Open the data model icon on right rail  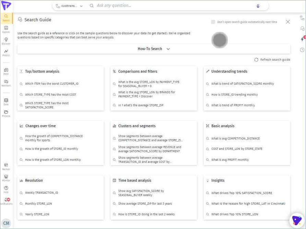tap(302, 18)
